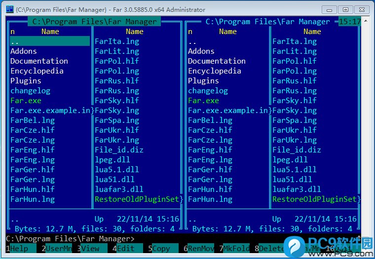This screenshot has height=259, width=375.
Task: Select FarEng.lng in right panel
Action: [210, 159]
